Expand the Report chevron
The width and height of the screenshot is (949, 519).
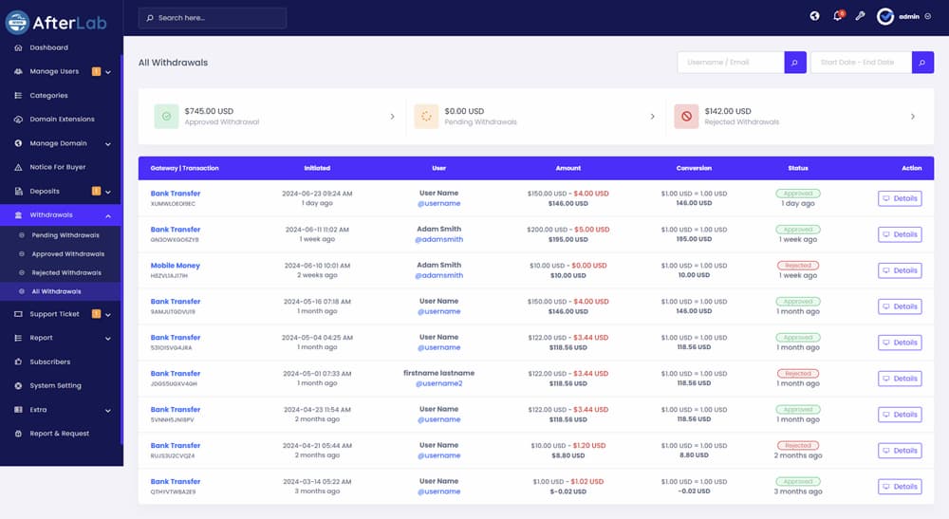[108, 338]
